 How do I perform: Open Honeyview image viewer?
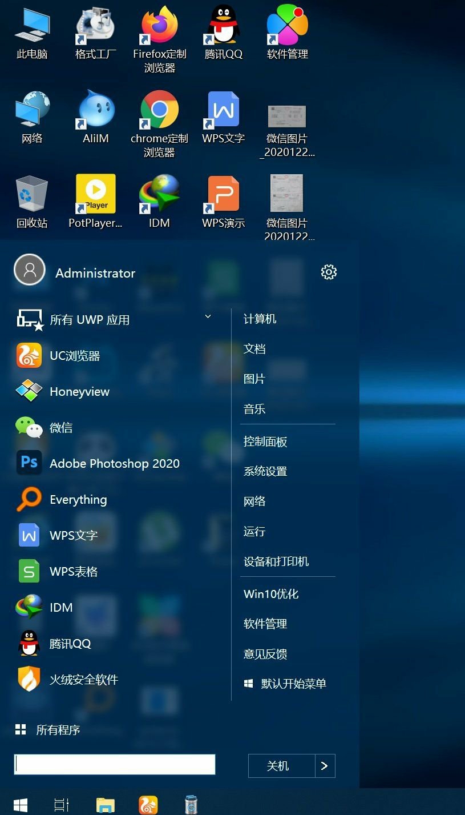tap(79, 392)
